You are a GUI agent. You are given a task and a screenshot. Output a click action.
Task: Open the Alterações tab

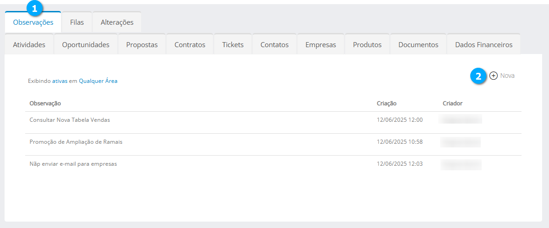(x=117, y=22)
